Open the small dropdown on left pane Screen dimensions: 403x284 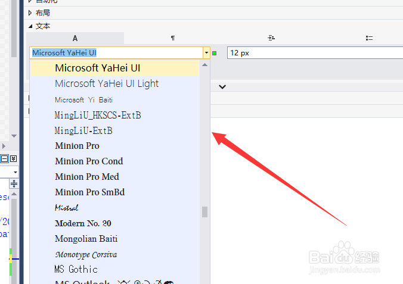[15, 172]
